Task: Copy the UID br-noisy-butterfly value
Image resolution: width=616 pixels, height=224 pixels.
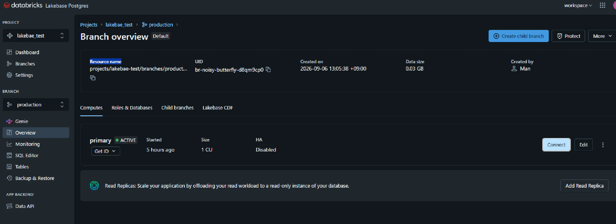Action: pyautogui.click(x=268, y=69)
